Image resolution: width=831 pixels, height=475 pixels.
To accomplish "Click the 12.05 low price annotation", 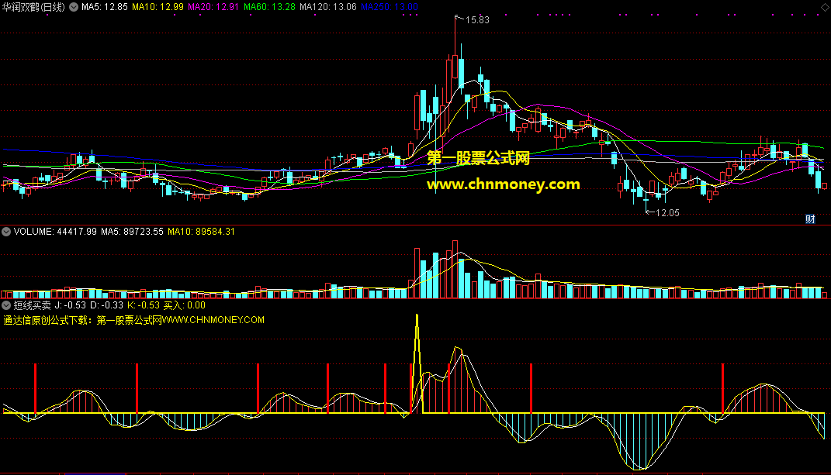I will [x=667, y=213].
